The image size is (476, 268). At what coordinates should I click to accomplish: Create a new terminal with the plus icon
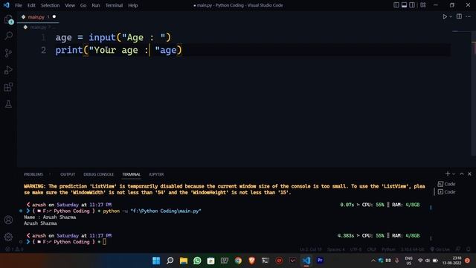click(x=448, y=173)
